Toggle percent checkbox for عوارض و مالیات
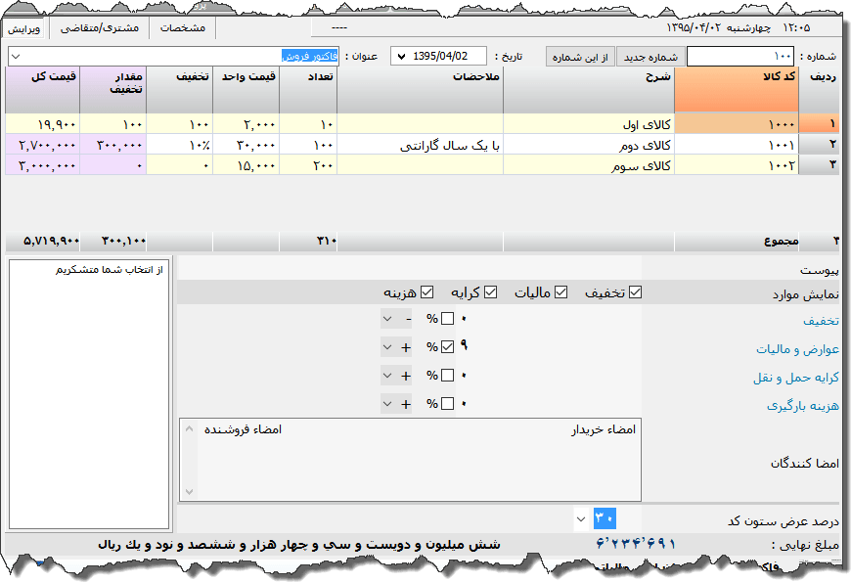 [x=447, y=347]
